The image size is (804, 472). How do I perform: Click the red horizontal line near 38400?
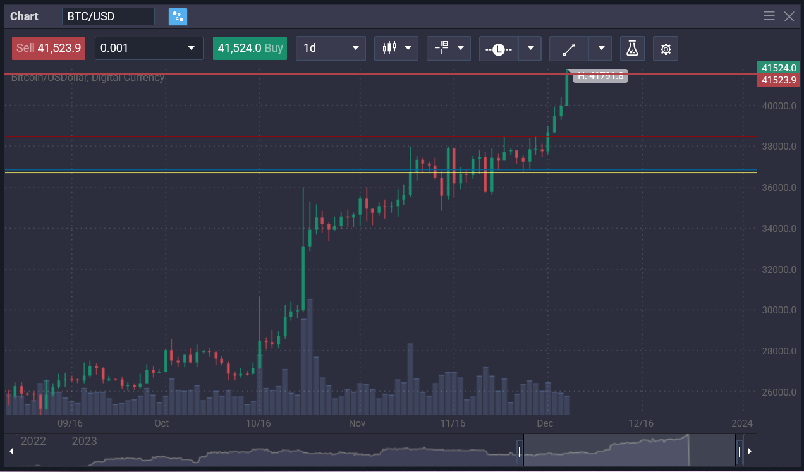[381, 136]
